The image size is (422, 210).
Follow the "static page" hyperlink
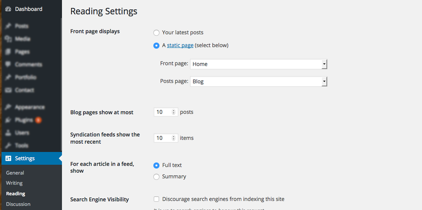click(x=180, y=45)
